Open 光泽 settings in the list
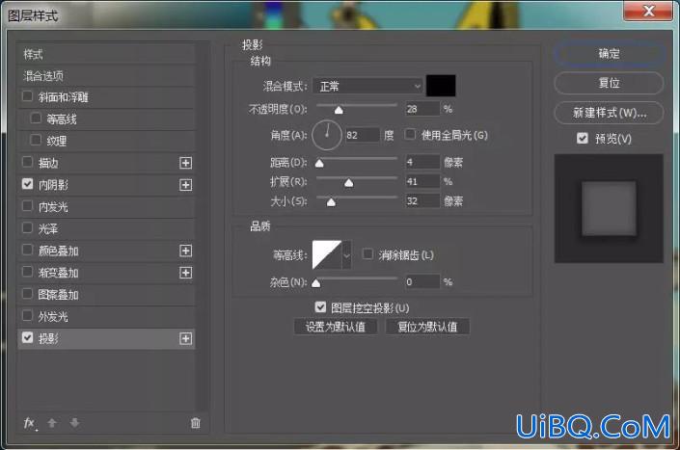The image size is (680, 450). coord(47,229)
